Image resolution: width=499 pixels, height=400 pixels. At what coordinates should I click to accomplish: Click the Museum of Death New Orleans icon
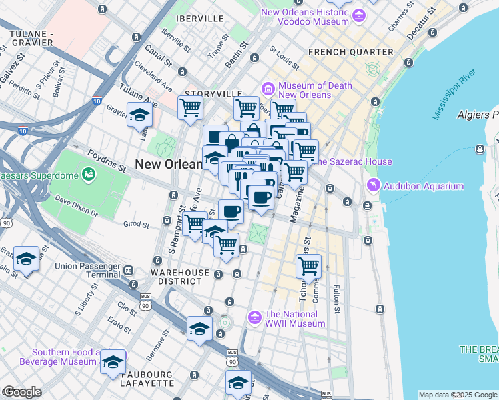click(x=268, y=89)
